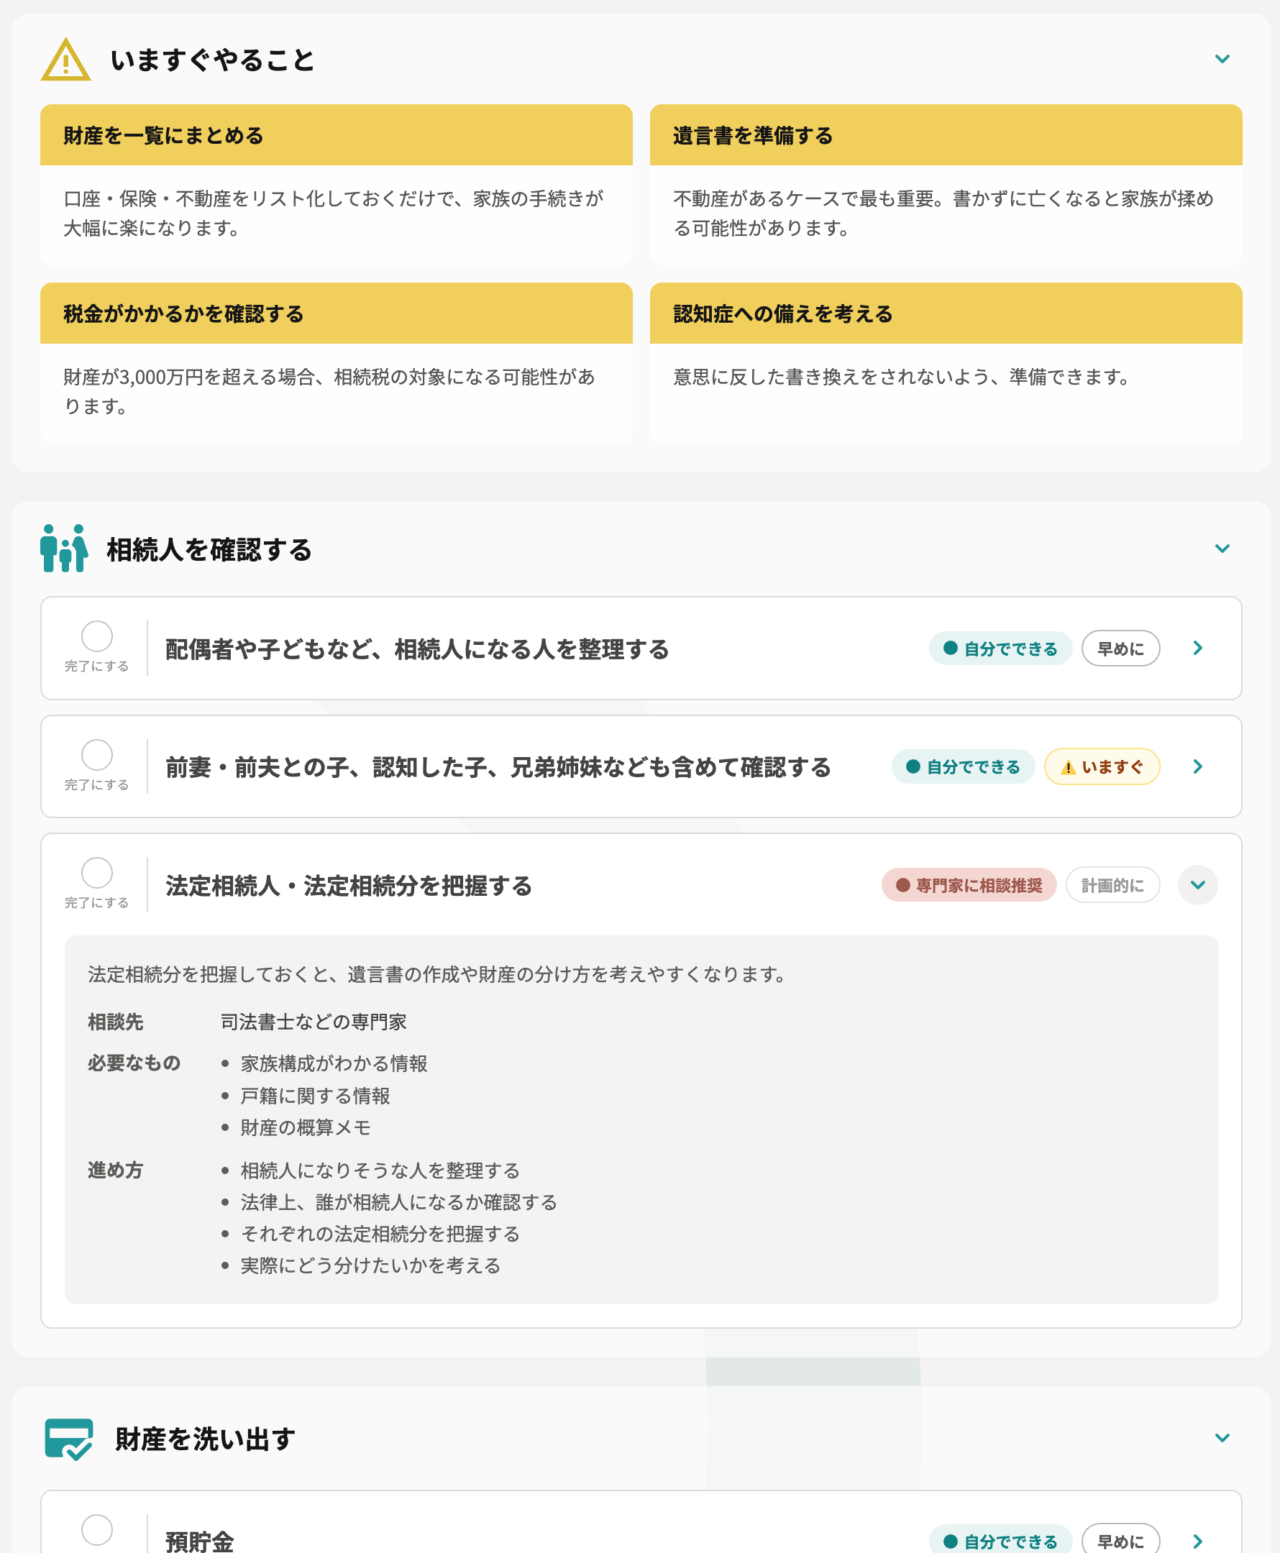Open the 税金がかかるかを確認する card

tap(337, 362)
